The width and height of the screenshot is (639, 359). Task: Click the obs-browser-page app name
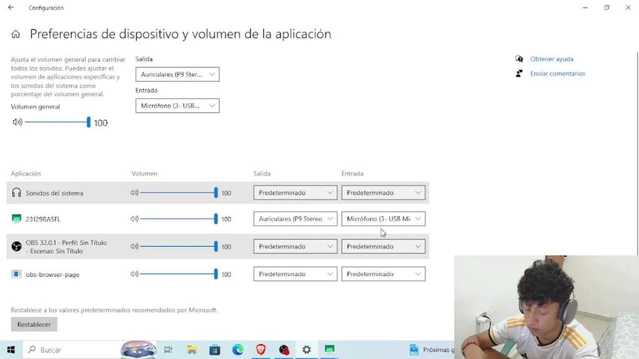[x=52, y=274]
